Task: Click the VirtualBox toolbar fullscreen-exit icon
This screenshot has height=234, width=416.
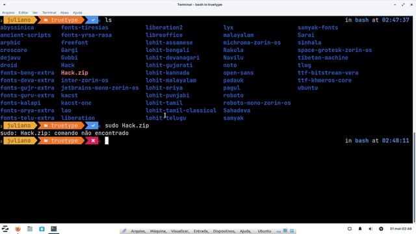Action: coord(285,231)
